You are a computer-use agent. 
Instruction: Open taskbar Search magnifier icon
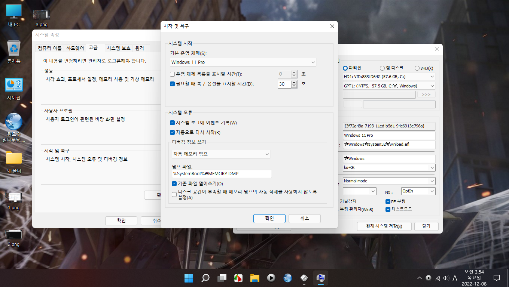tap(205, 278)
